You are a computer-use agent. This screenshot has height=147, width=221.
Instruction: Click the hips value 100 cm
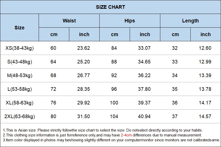tap(114, 103)
